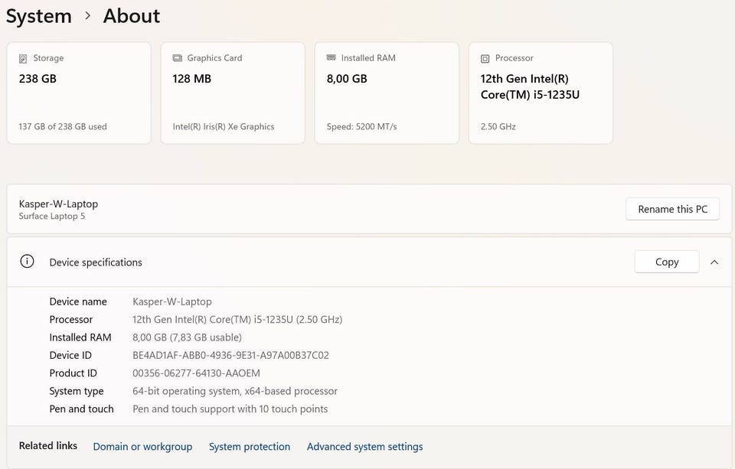Screen dimensions: 735x469
Task: Collapse the Device specifications section chevron
Action: (x=714, y=262)
